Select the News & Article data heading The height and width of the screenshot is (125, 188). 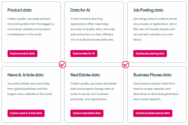[25, 75]
